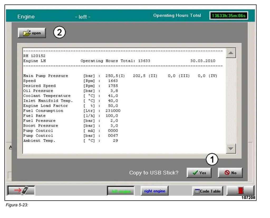Click the Engine title in header
The height and width of the screenshot is (218, 270).
[26, 17]
